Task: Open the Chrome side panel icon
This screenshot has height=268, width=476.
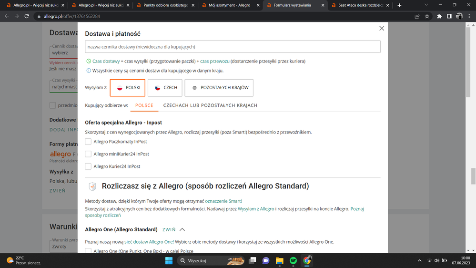Action: pyautogui.click(x=449, y=16)
